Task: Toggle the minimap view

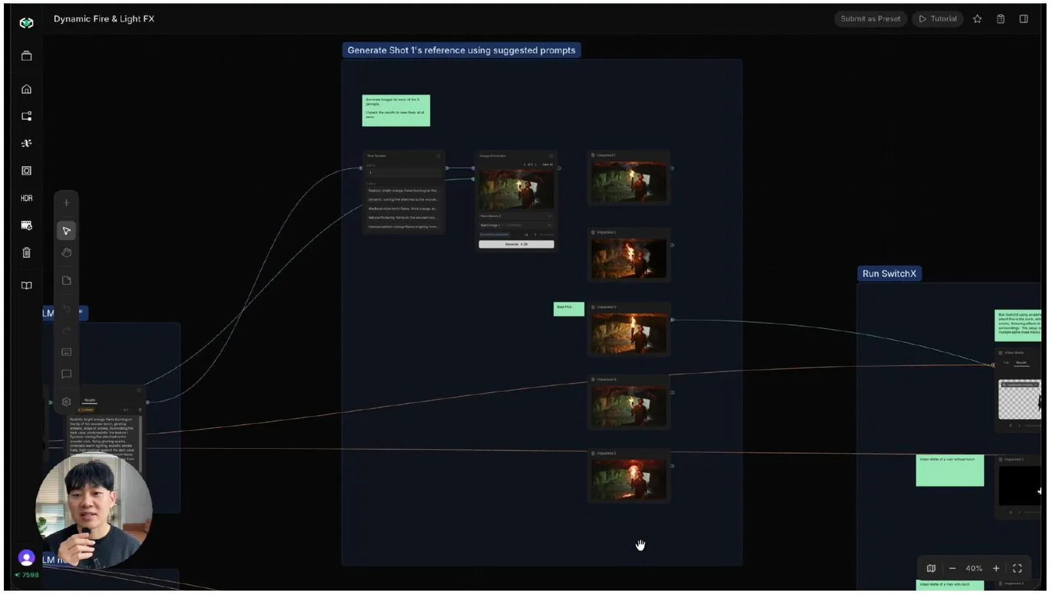Action: tap(931, 568)
